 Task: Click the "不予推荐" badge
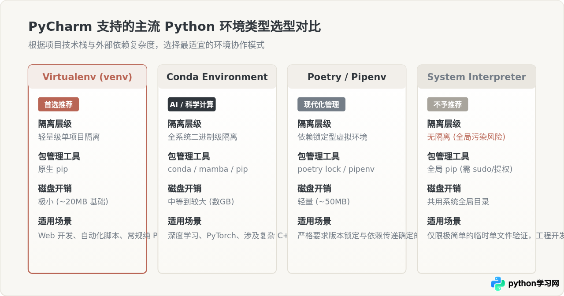448,104
